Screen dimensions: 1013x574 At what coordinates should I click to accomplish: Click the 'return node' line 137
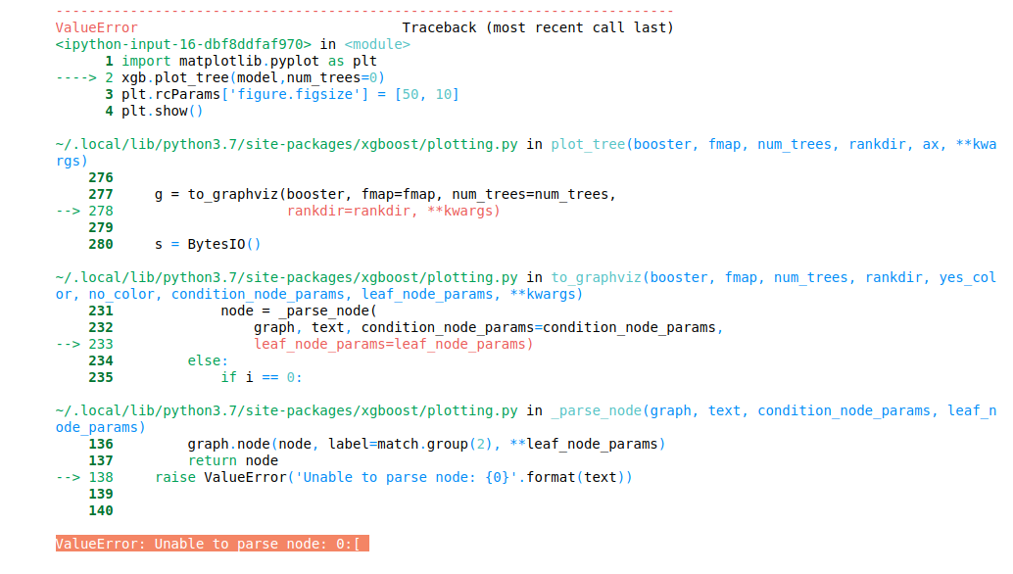232,460
